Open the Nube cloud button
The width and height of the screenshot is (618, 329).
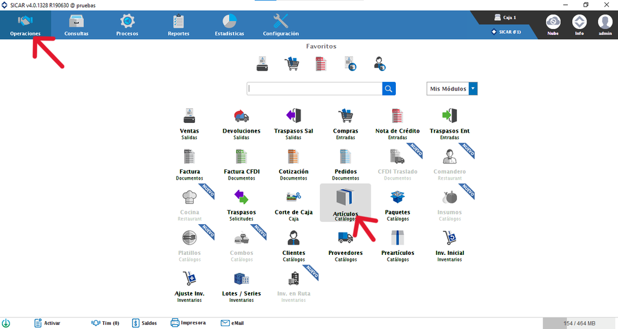553,25
